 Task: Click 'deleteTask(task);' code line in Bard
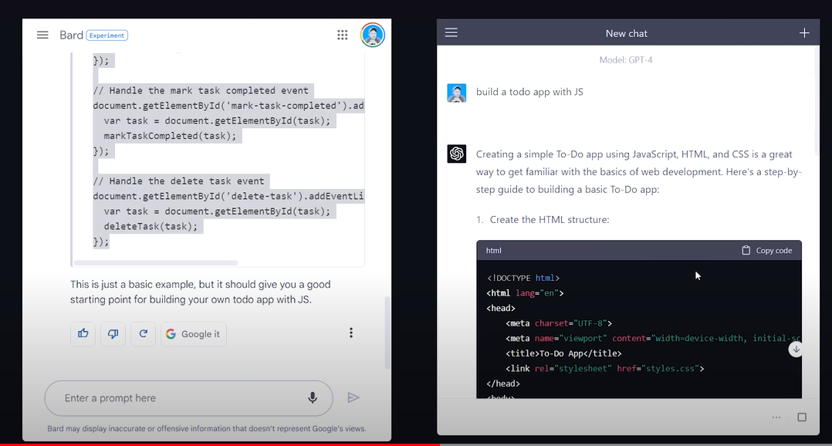(x=151, y=226)
